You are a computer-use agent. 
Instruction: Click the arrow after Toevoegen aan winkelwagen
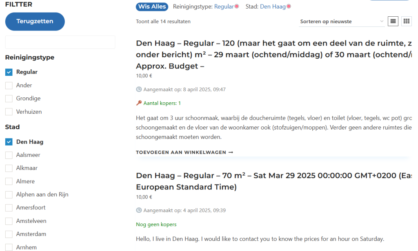tap(231, 152)
